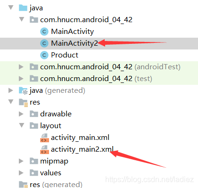Expand the androidTest package arrow

coord(21,67)
